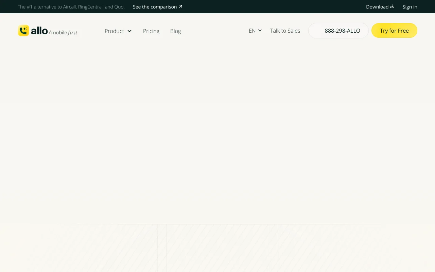Click the Download link in top bar
Viewport: 435px width, 272px height.
[377, 7]
